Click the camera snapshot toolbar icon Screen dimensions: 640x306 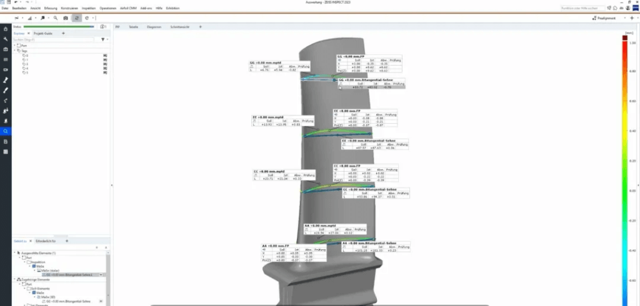65,18
